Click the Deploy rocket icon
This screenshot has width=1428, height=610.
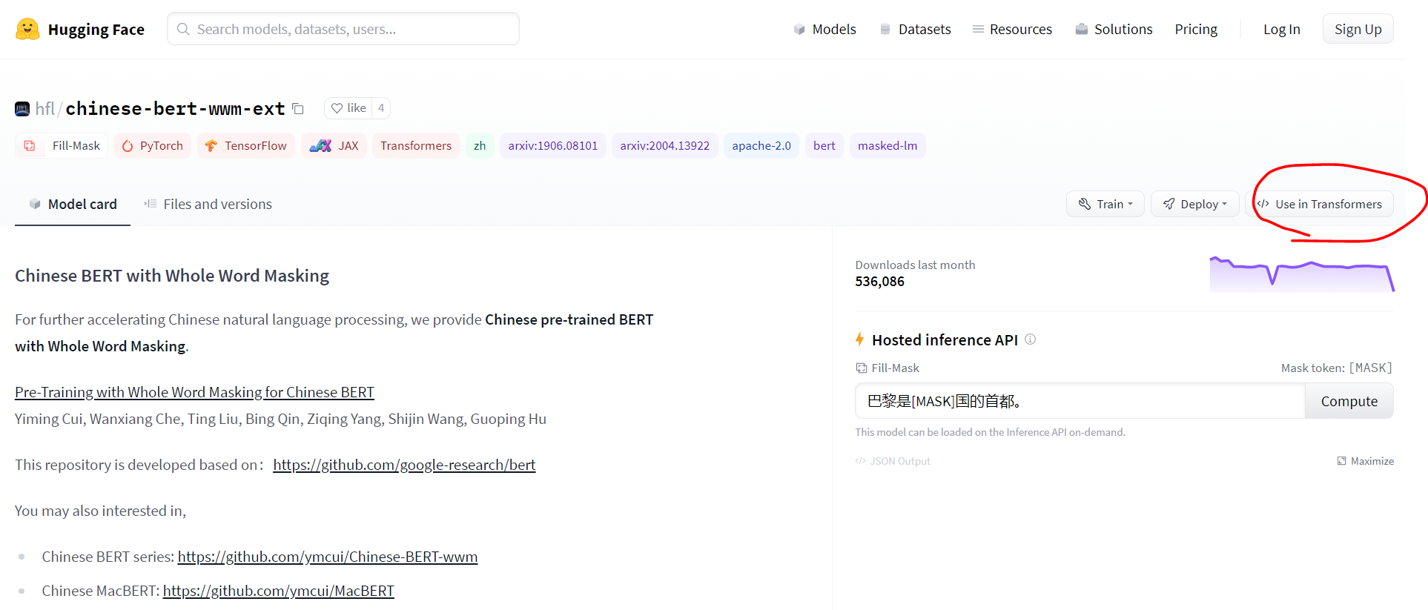coord(1168,204)
